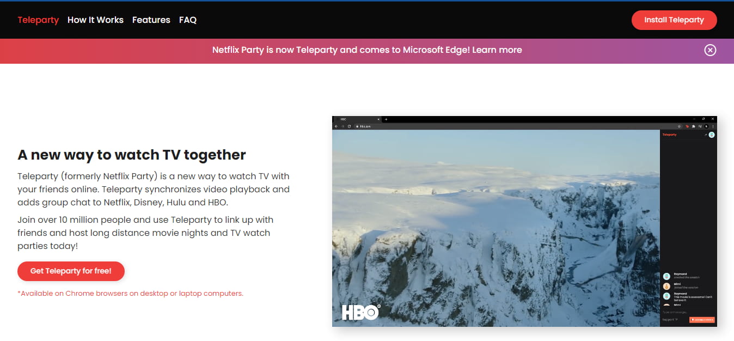The height and width of the screenshot is (341, 734).
Task: Follow the Learn more banner link
Action: point(497,50)
